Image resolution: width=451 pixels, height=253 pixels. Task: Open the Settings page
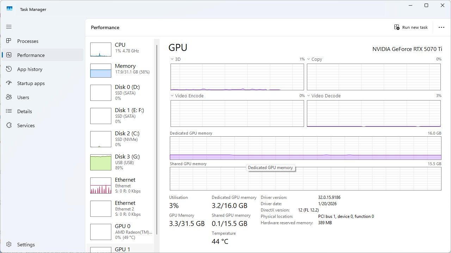pyautogui.click(x=43, y=245)
